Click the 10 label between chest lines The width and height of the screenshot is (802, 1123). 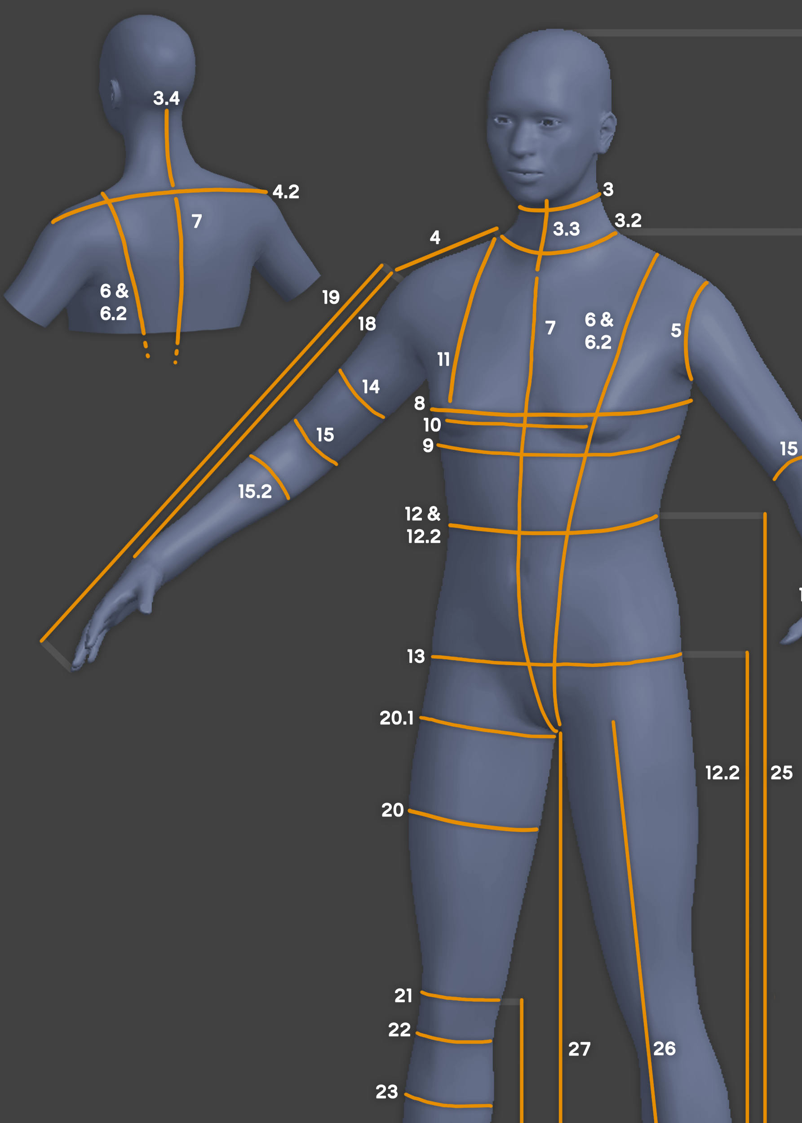point(432,425)
